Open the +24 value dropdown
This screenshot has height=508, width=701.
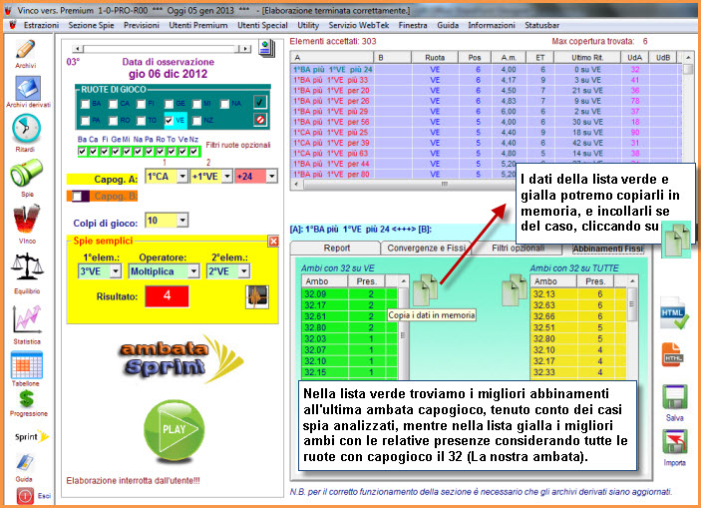(272, 177)
